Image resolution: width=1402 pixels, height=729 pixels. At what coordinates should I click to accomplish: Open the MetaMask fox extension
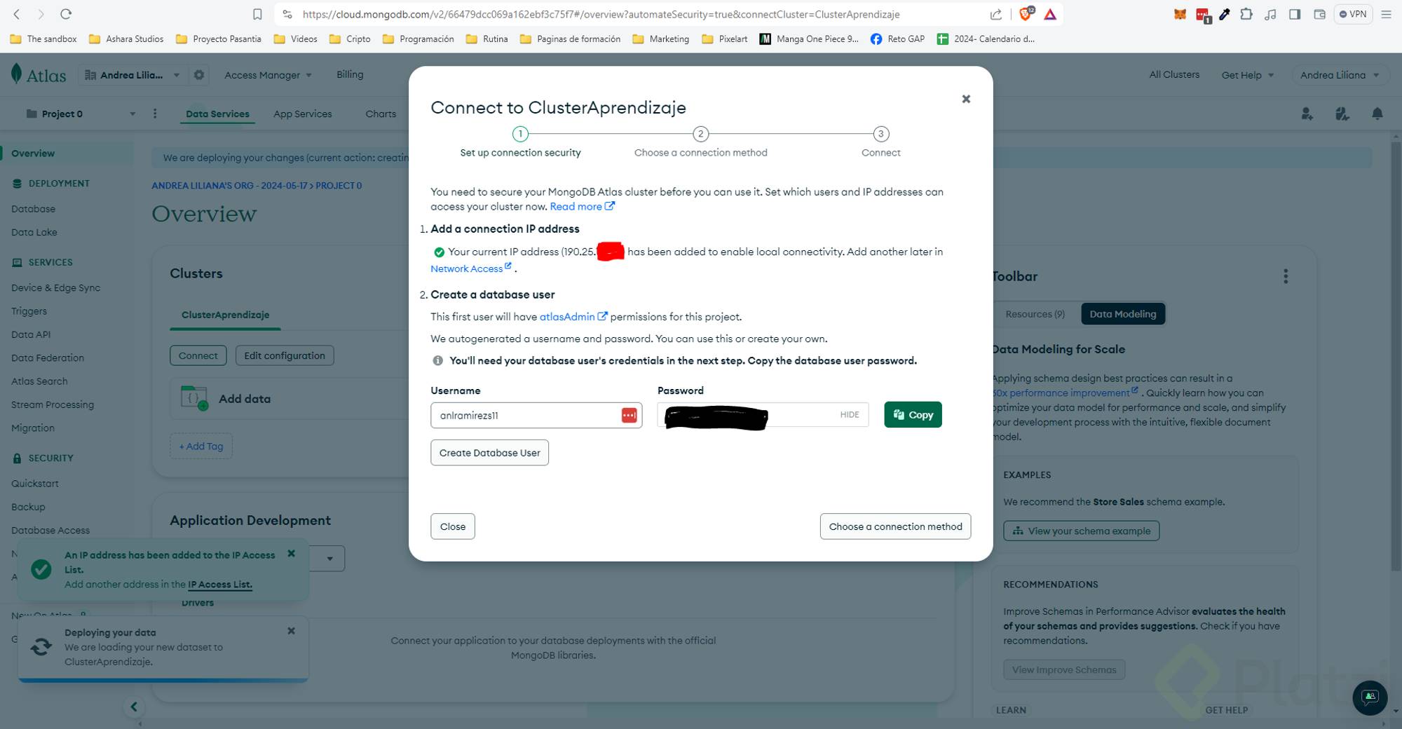coord(1180,14)
